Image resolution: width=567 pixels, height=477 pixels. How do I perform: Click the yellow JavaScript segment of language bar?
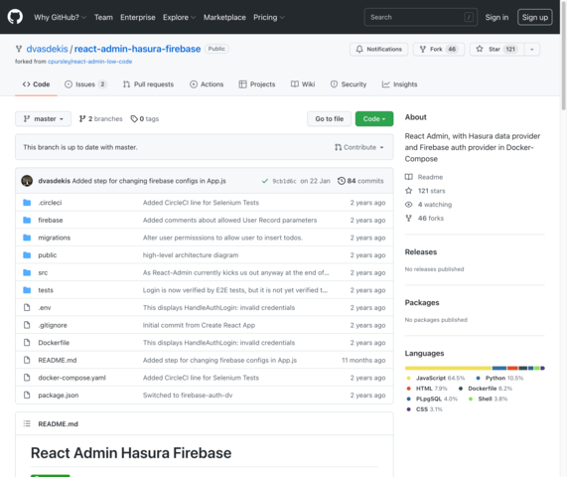(x=448, y=368)
